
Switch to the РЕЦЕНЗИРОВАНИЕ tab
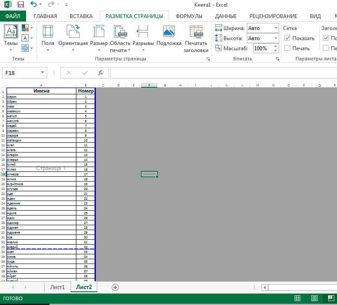click(273, 16)
